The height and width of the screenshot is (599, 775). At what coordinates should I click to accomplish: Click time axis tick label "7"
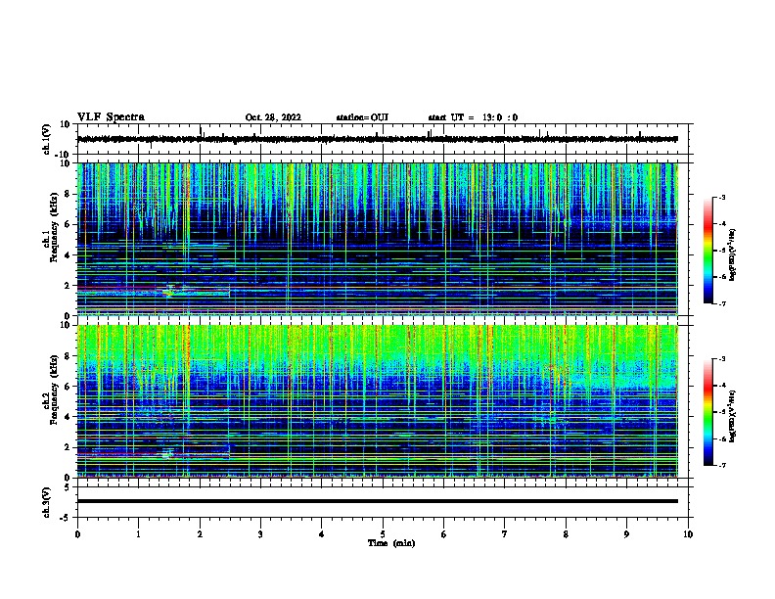pos(505,534)
